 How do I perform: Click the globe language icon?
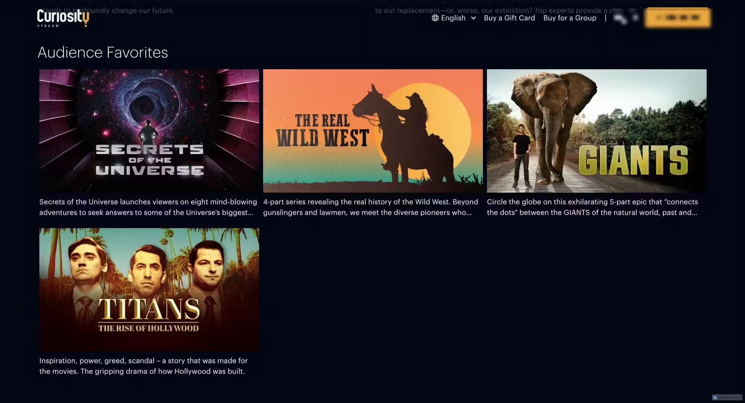tap(435, 18)
